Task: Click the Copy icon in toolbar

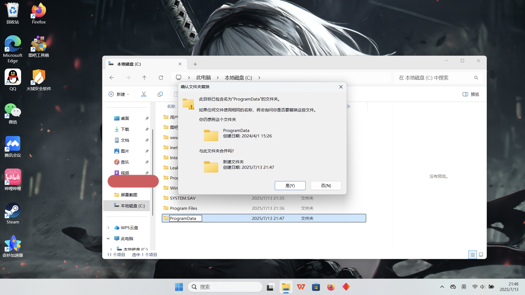Action: click(x=160, y=94)
